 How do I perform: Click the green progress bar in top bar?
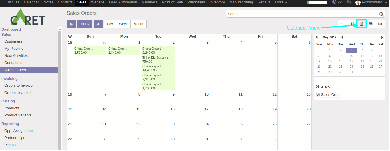[x=317, y=2]
